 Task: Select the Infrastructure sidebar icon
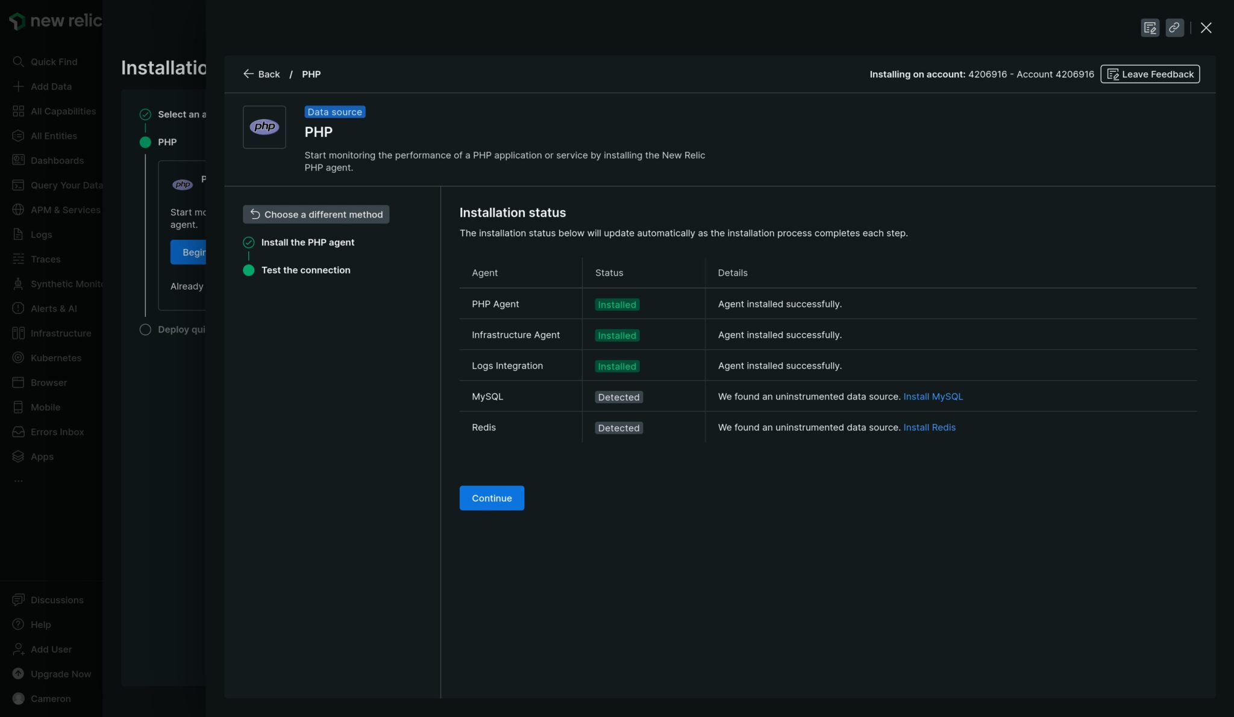tap(18, 333)
